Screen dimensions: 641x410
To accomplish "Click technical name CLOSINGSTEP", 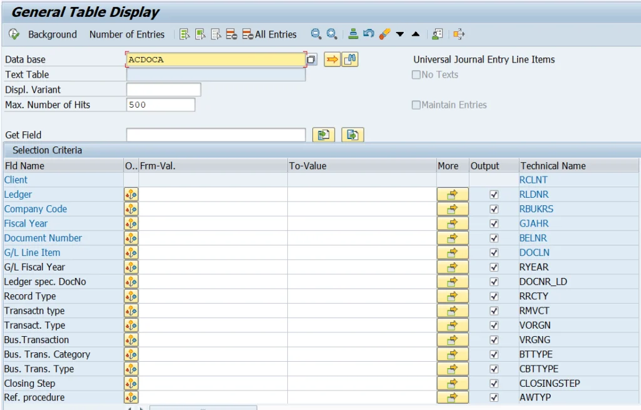I will pos(550,384).
